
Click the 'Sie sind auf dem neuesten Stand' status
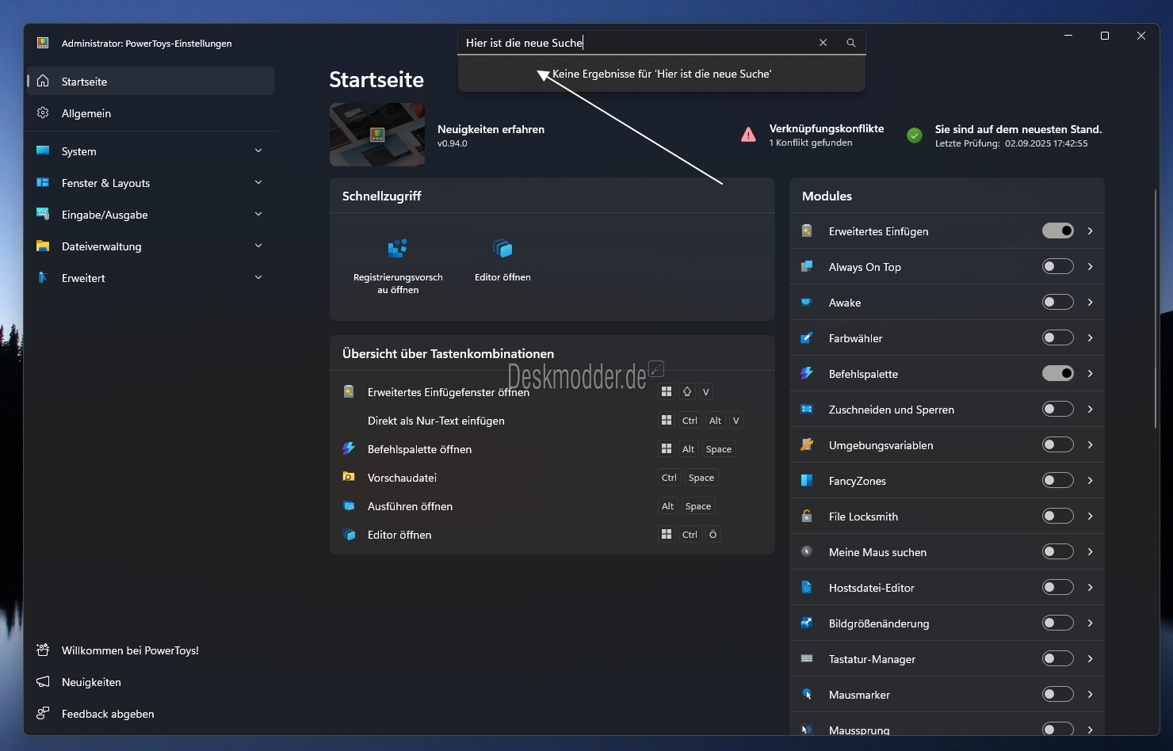[x=1018, y=129]
